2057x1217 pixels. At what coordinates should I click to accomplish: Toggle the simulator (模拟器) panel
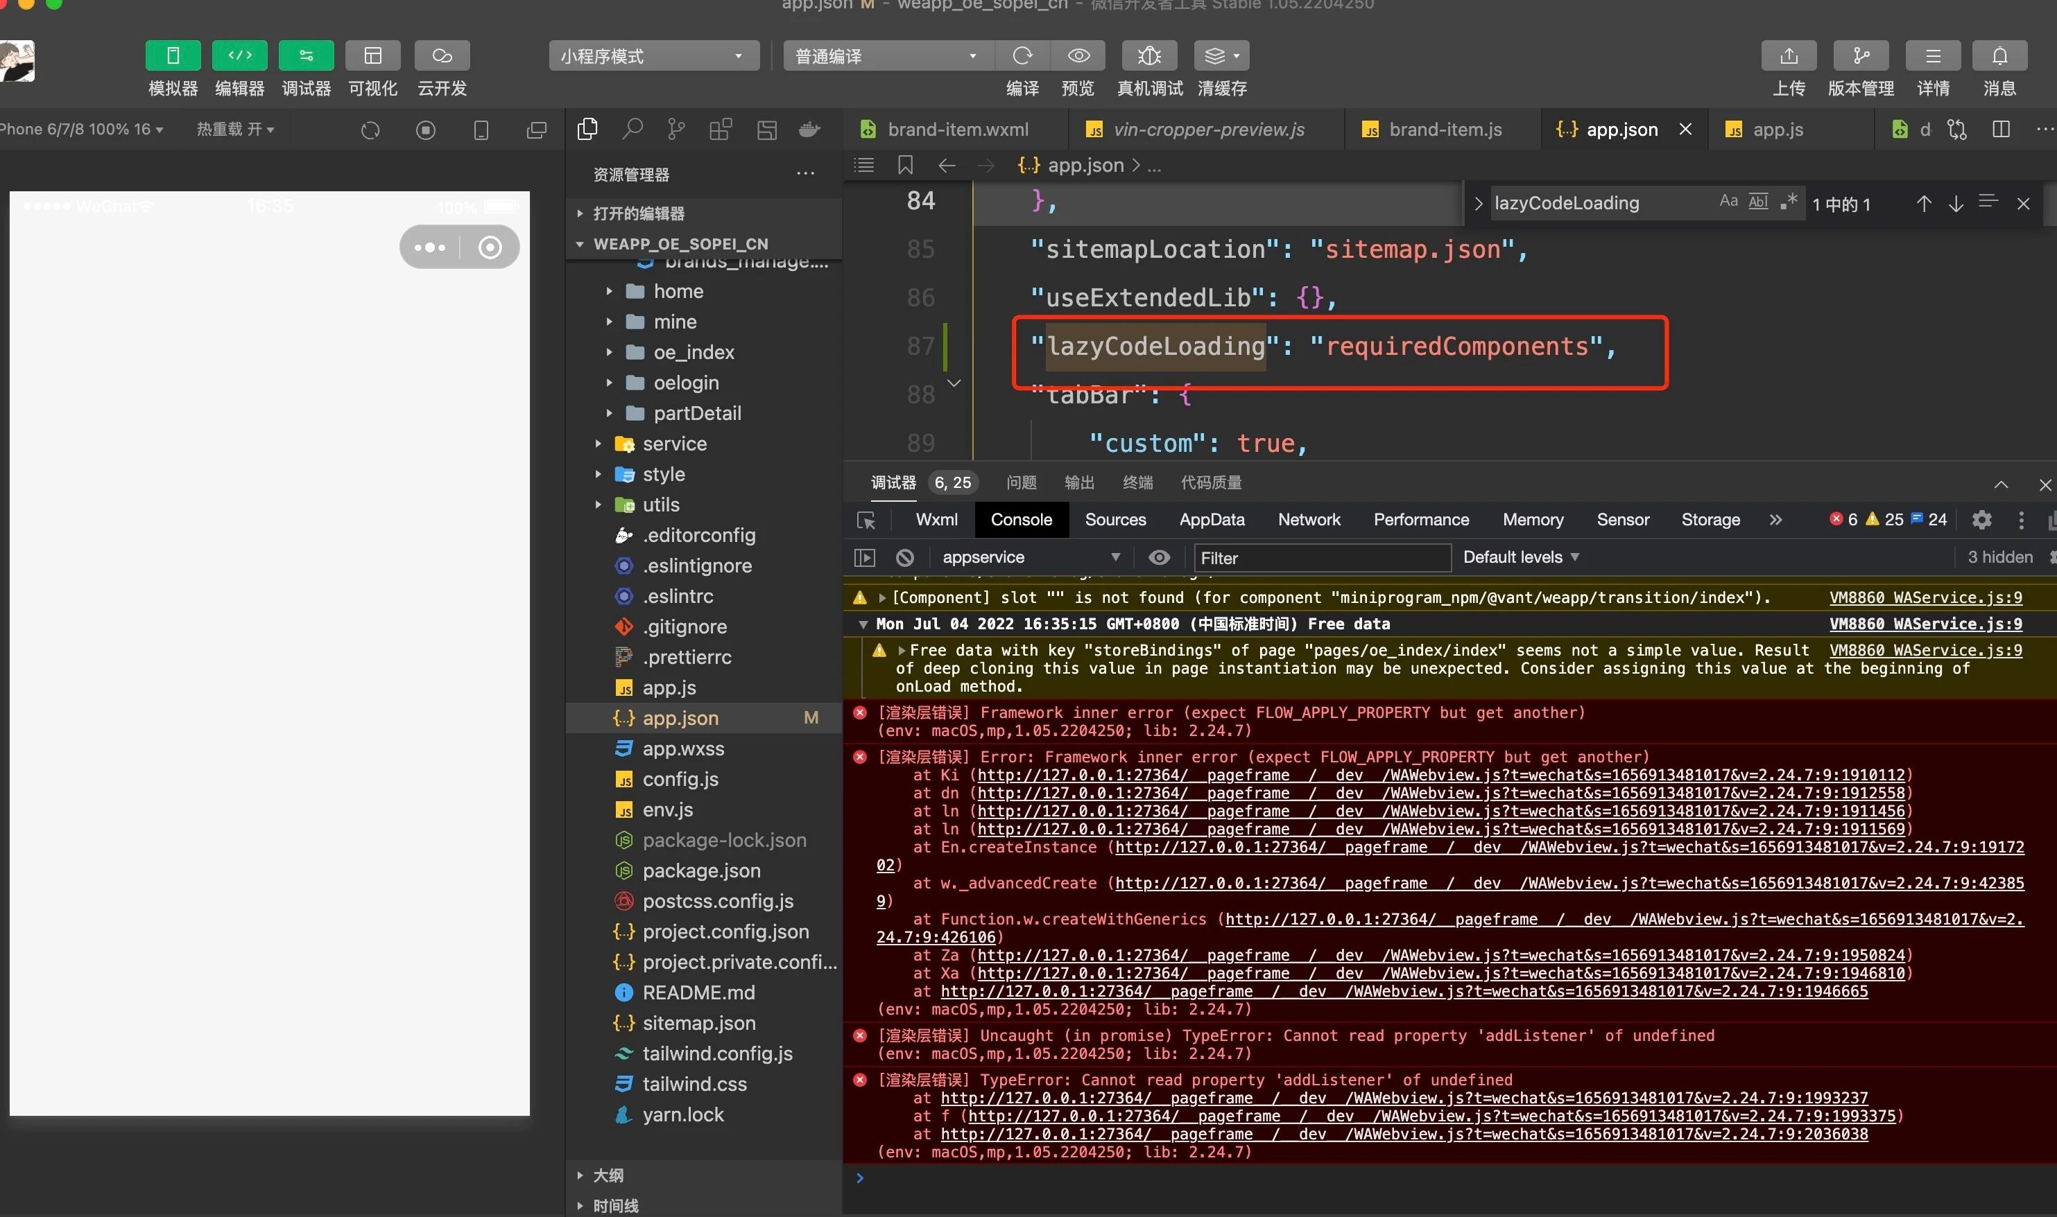(172, 55)
